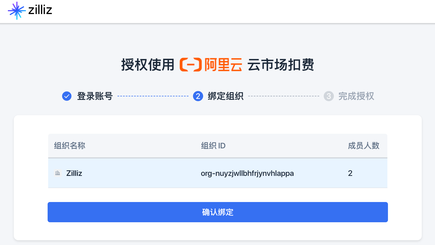Click the blue checkmark step icon
Screen dimensions: 435x245
67,96
